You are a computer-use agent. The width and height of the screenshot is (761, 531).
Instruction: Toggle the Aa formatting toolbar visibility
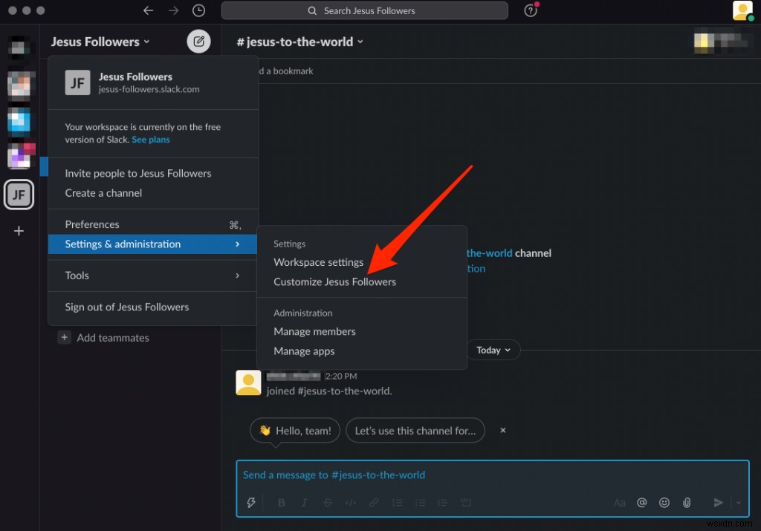click(x=620, y=503)
